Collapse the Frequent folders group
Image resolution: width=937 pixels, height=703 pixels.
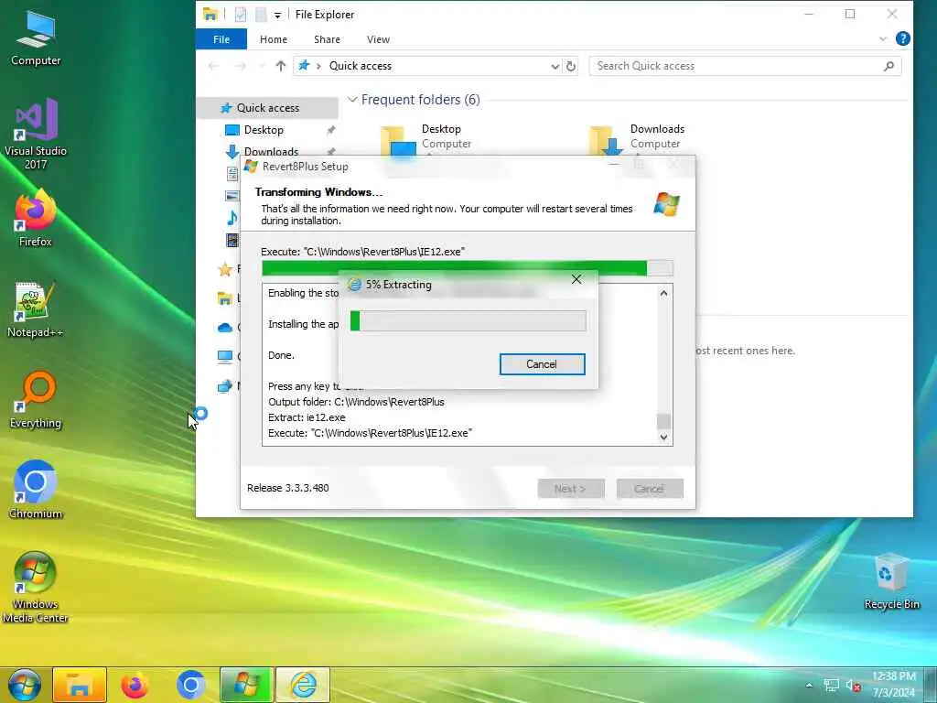pyautogui.click(x=352, y=99)
